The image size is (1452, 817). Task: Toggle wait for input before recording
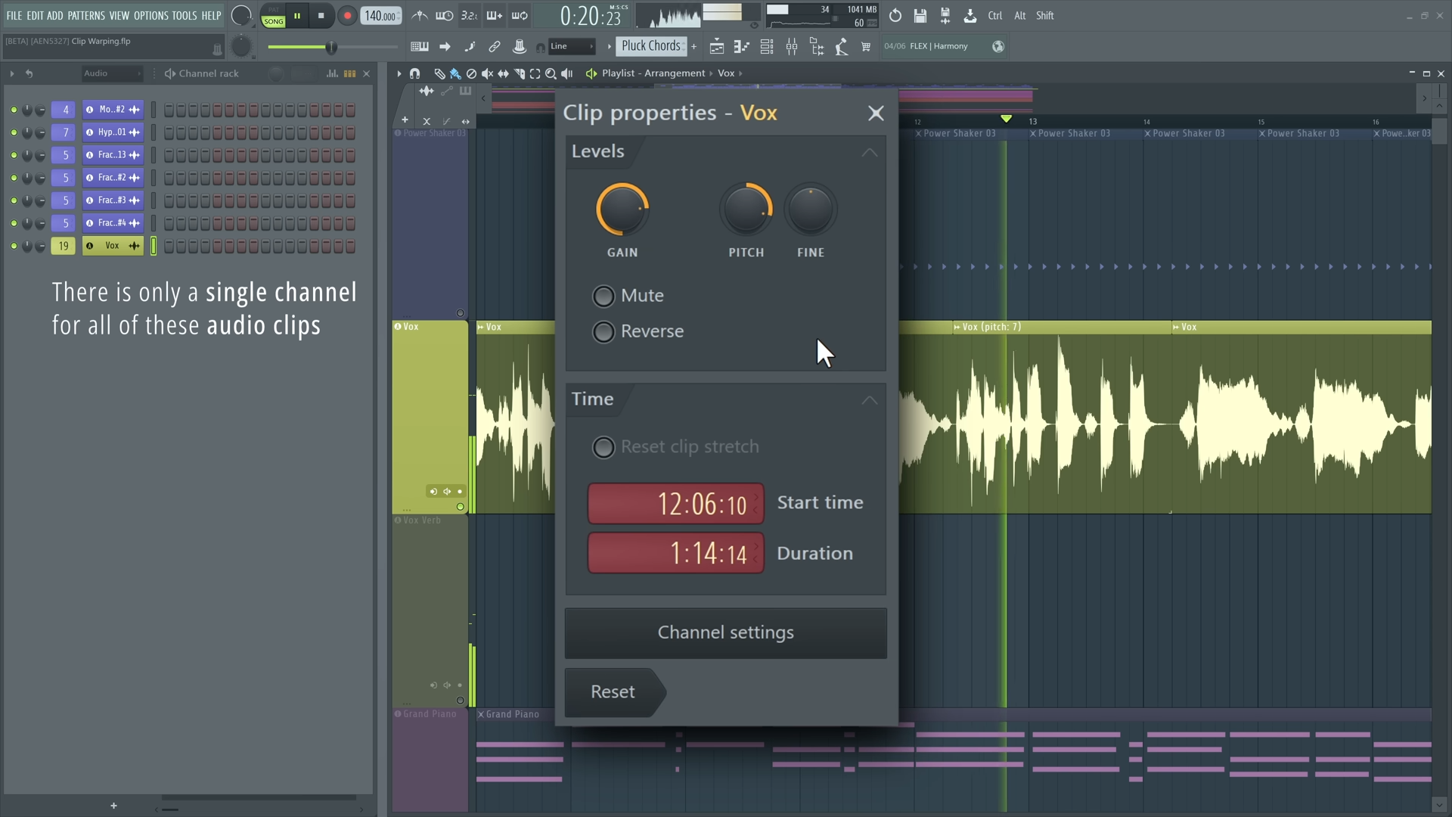(445, 15)
